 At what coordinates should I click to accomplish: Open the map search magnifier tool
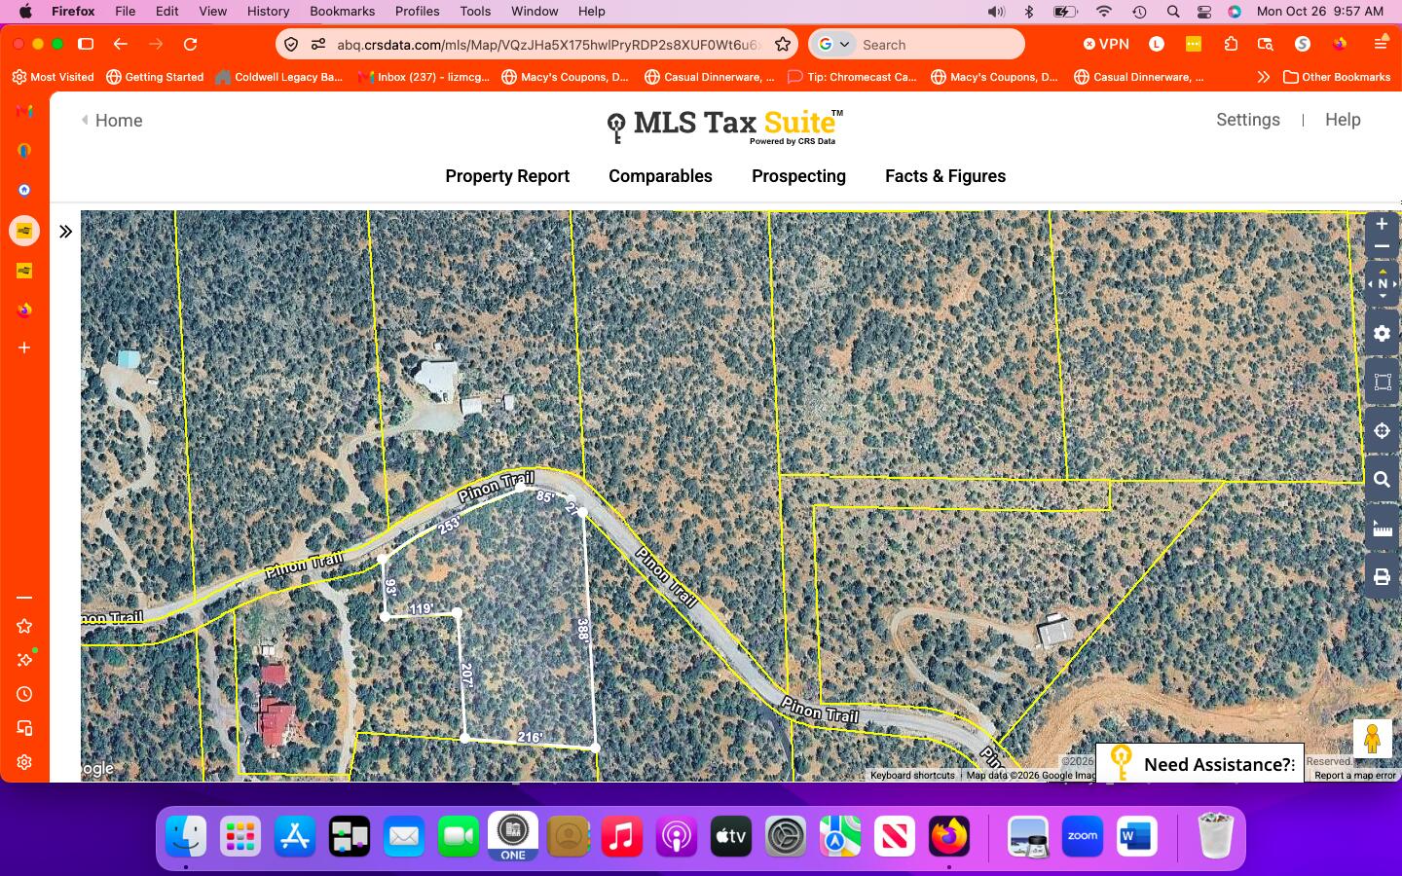[1383, 479]
